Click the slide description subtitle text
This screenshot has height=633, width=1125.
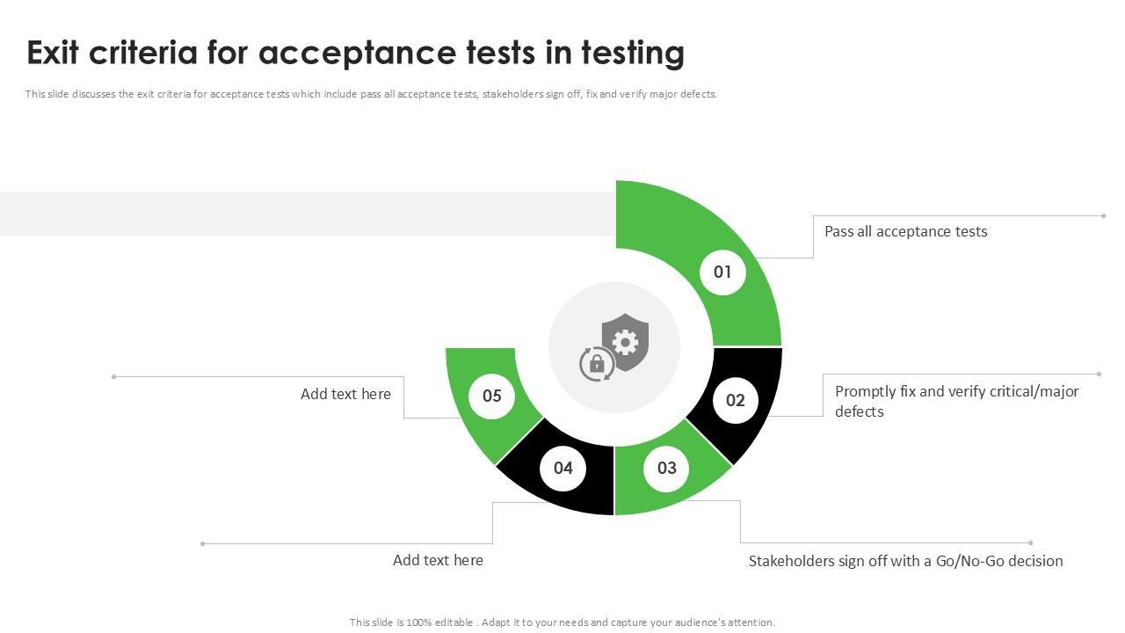[x=371, y=94]
